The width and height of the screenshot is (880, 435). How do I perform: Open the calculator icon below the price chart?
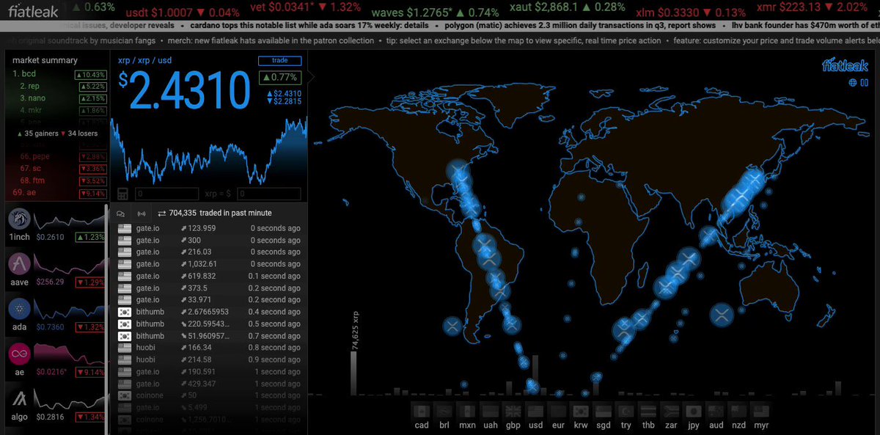pyautogui.click(x=122, y=194)
